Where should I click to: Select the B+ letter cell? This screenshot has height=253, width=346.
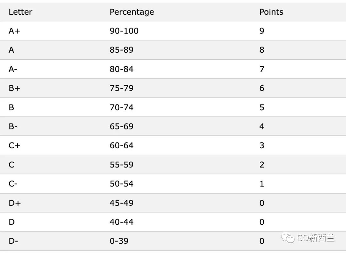coord(14,88)
